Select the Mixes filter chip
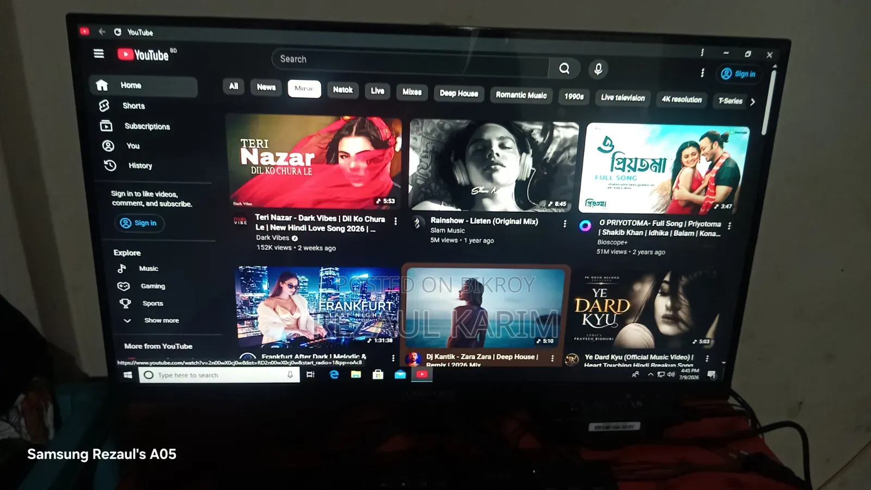The width and height of the screenshot is (871, 490). [x=412, y=93]
